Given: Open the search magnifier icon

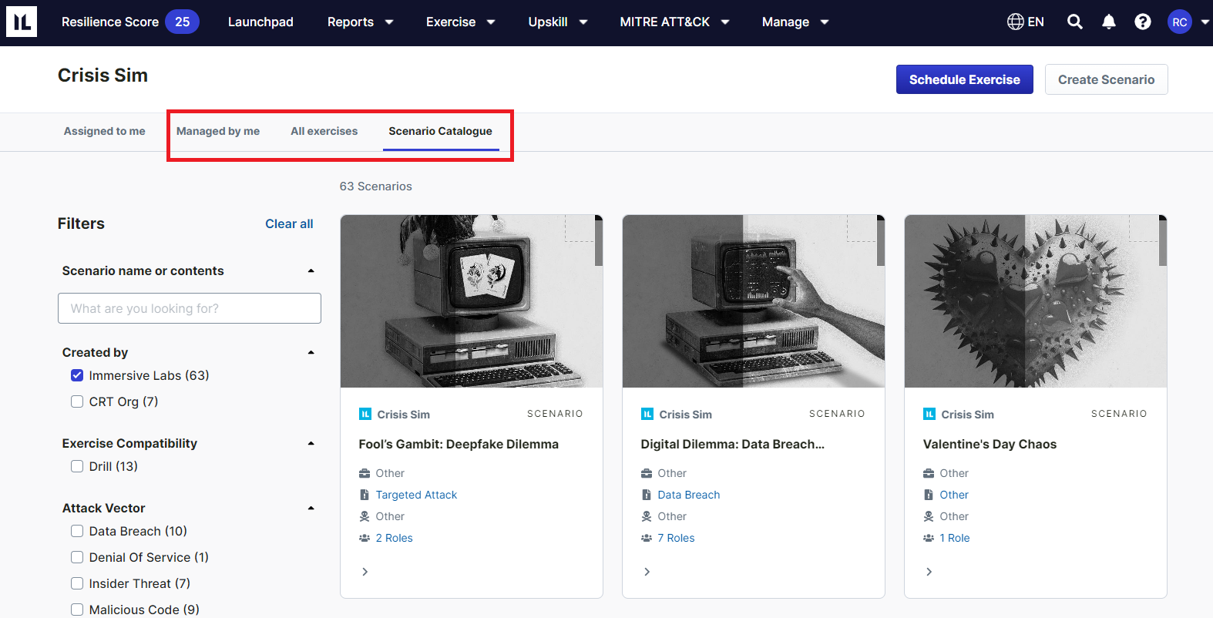Looking at the screenshot, I should pos(1075,22).
